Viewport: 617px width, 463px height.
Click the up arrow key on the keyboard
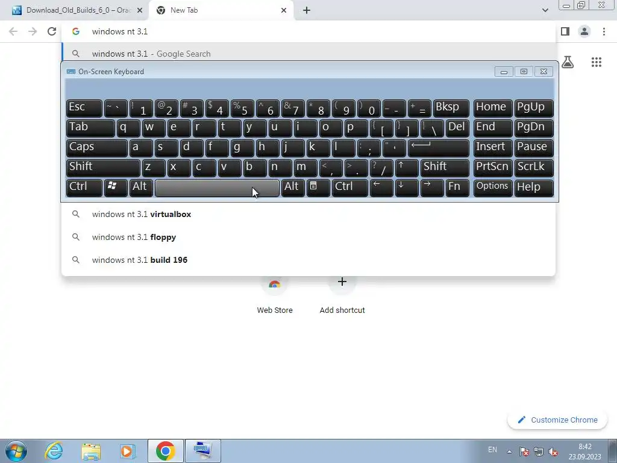407,168
